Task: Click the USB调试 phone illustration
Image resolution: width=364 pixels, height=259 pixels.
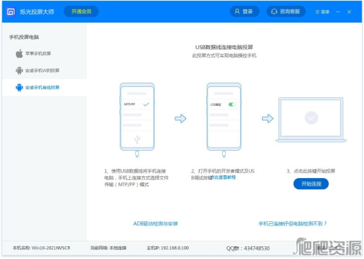Action: click(224, 120)
